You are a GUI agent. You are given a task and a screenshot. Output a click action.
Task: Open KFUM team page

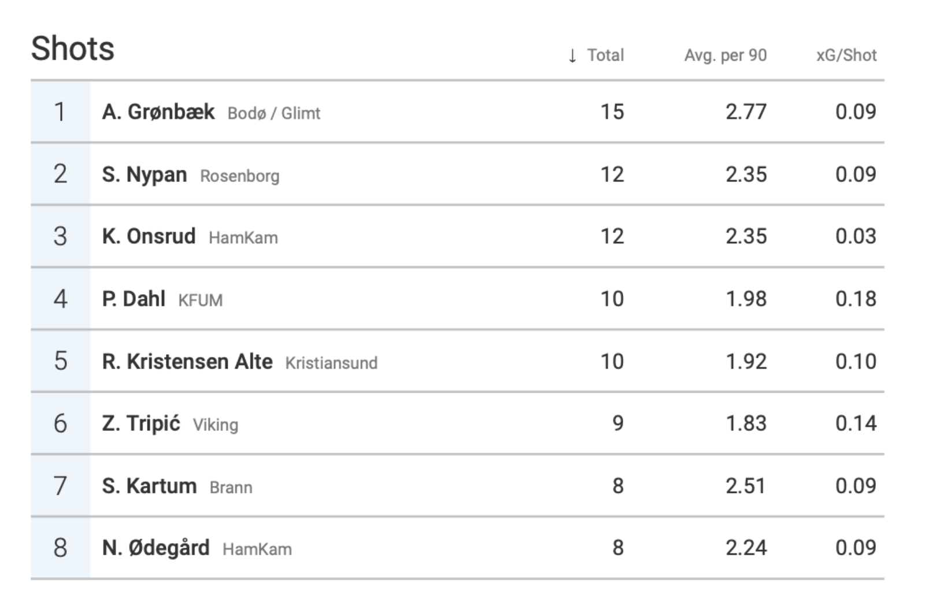click(x=201, y=300)
